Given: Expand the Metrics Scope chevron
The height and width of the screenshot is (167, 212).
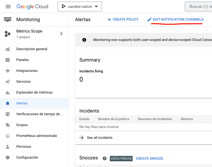Looking at the screenshot, I should (61, 34).
